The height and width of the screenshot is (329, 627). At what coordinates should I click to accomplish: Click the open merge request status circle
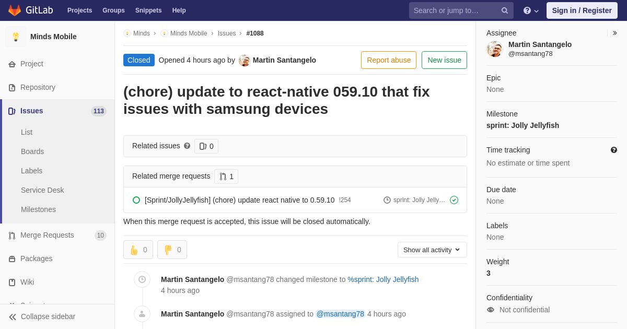point(136,200)
